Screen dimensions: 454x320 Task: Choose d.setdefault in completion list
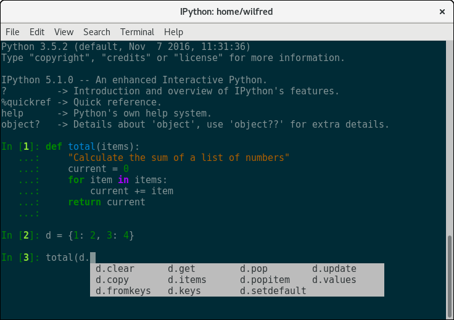[x=273, y=291]
